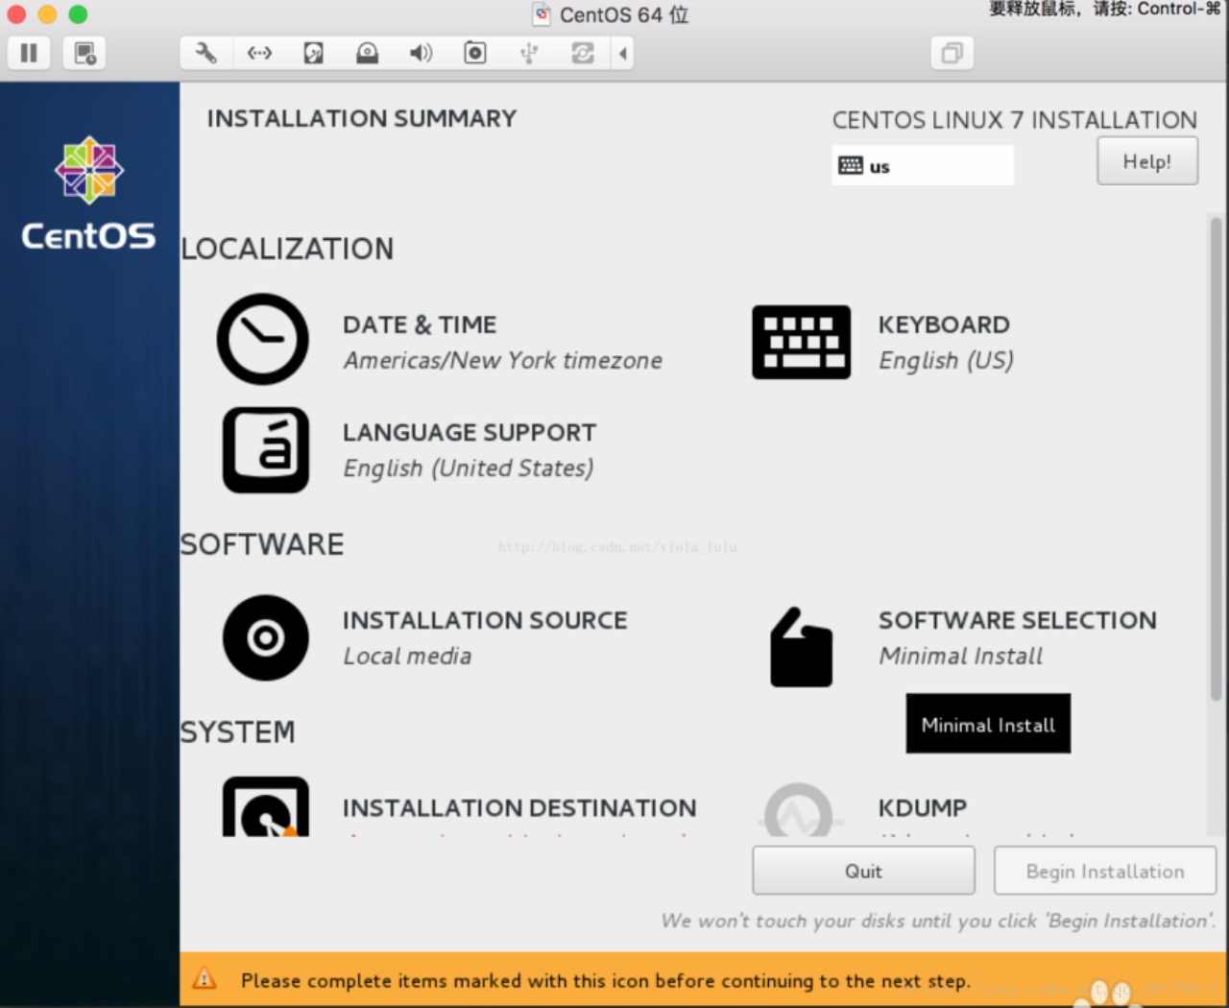1229x1008 pixels.
Task: Click the keyboard icon beside us
Action: point(851,165)
